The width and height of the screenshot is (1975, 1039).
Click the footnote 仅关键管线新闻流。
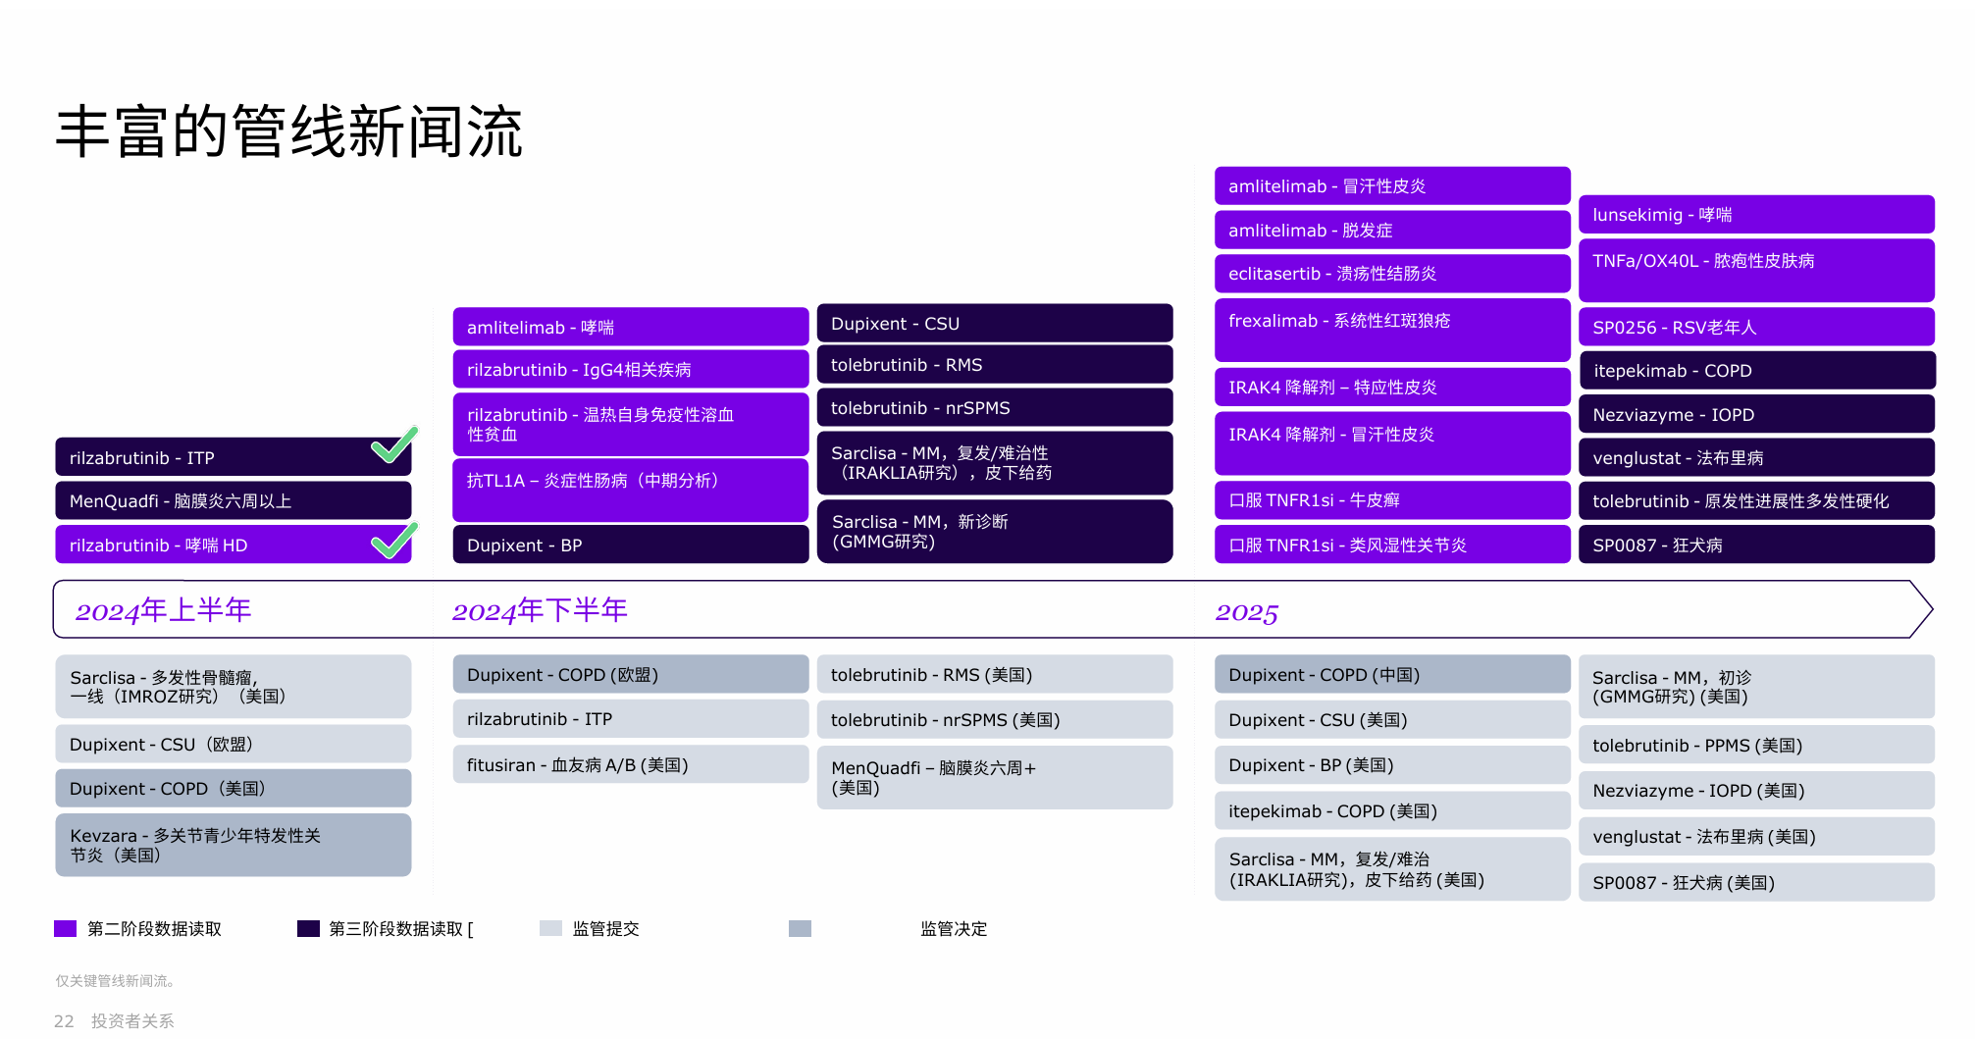(117, 980)
